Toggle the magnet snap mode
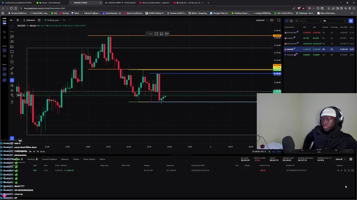 [12, 80]
